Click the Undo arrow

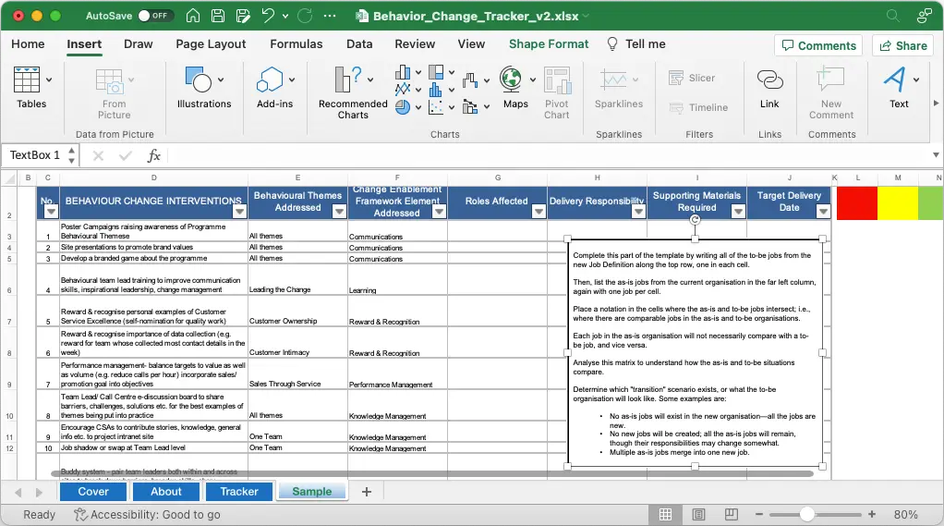(x=268, y=16)
